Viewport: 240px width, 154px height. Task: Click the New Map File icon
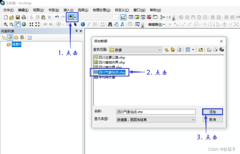6,17
